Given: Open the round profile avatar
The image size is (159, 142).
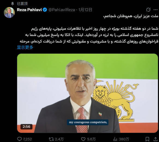Looking at the screenshot, I should coord(9,13).
